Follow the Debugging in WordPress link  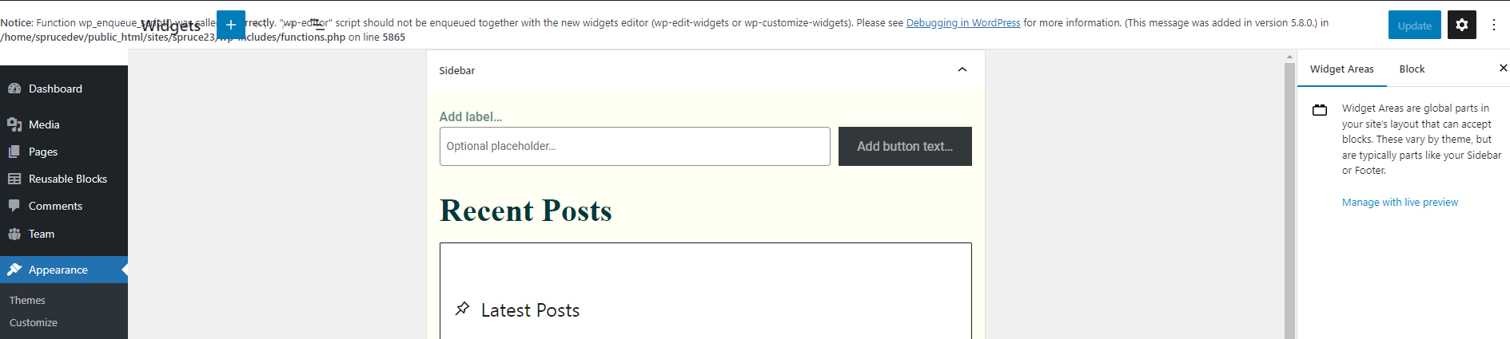pos(963,23)
